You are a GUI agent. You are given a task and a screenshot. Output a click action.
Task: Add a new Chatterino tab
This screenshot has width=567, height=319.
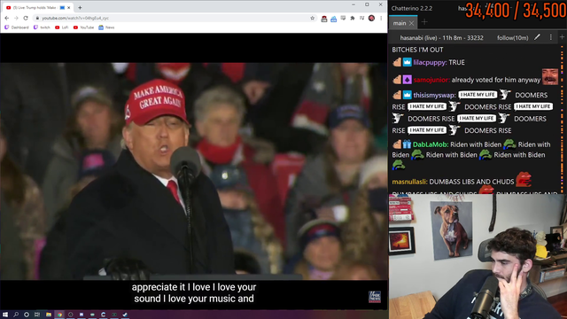pyautogui.click(x=424, y=22)
